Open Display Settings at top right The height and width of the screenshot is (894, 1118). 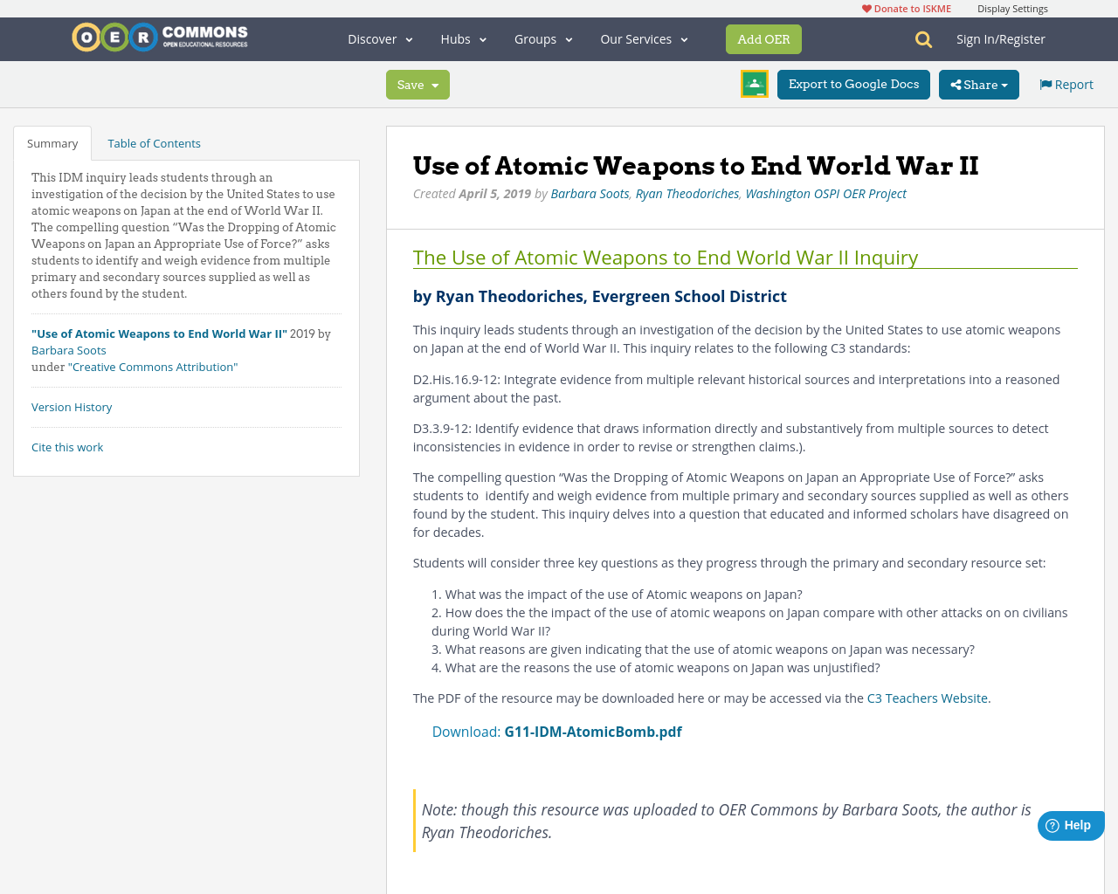(1012, 7)
